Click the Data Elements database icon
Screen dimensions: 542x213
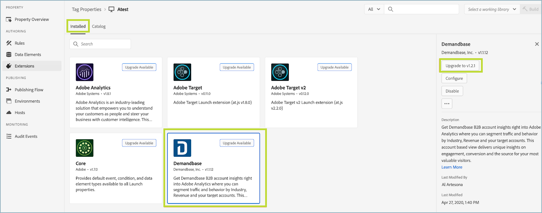click(x=9, y=54)
